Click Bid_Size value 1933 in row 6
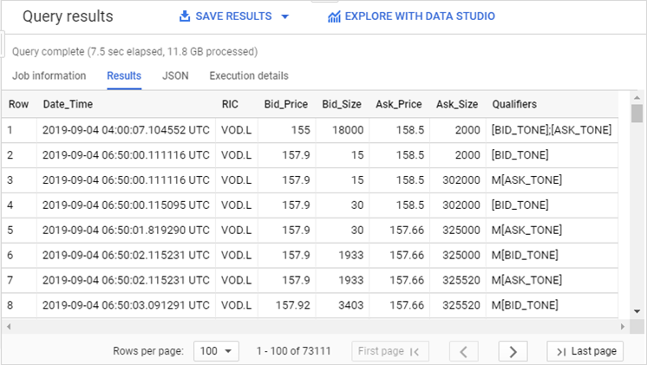This screenshot has height=365, width=647. click(x=351, y=255)
